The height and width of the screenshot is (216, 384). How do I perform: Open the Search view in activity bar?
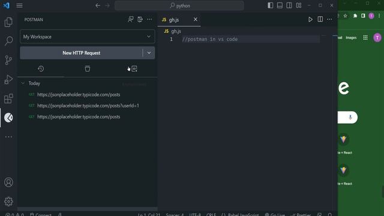click(8, 41)
